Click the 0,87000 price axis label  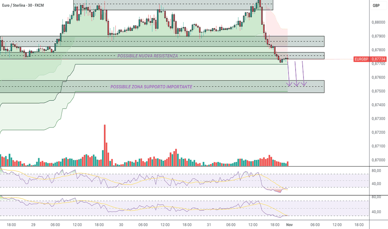(x=378, y=160)
